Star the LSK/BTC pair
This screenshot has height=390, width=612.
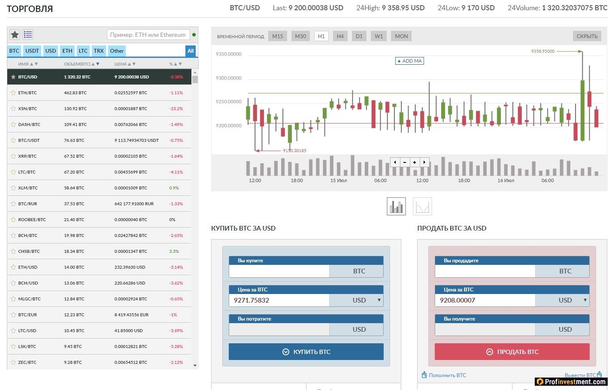click(13, 346)
